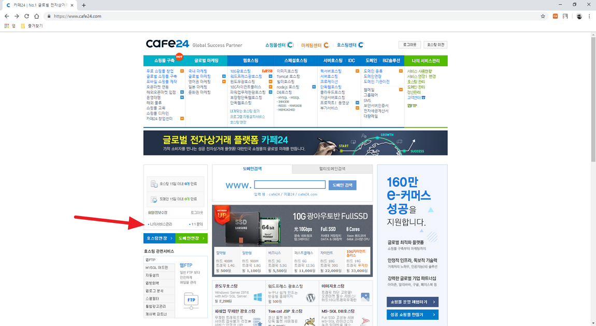Open the apps grid in bookmarks bar
Image resolution: width=596 pixels, height=326 pixels.
coord(6,26)
